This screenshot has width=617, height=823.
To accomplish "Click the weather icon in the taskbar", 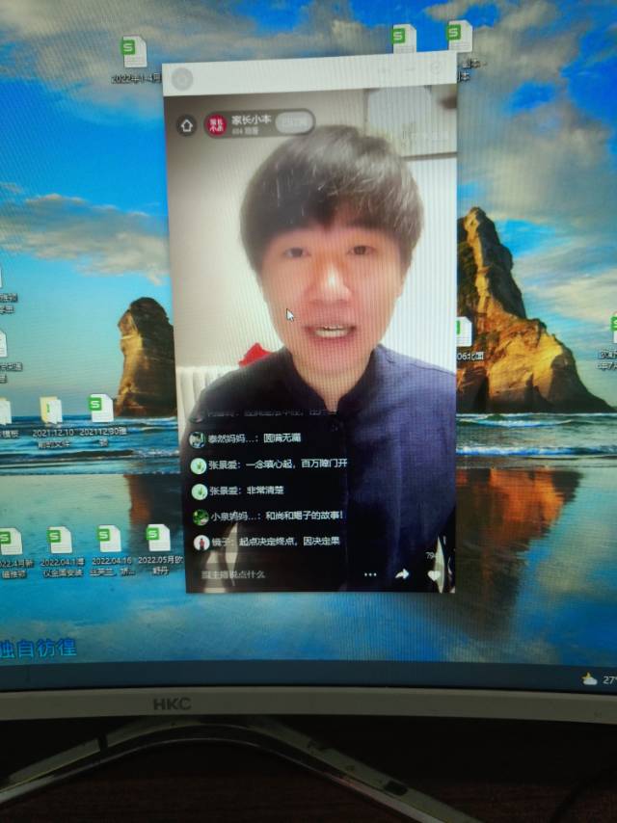I will pos(589,679).
